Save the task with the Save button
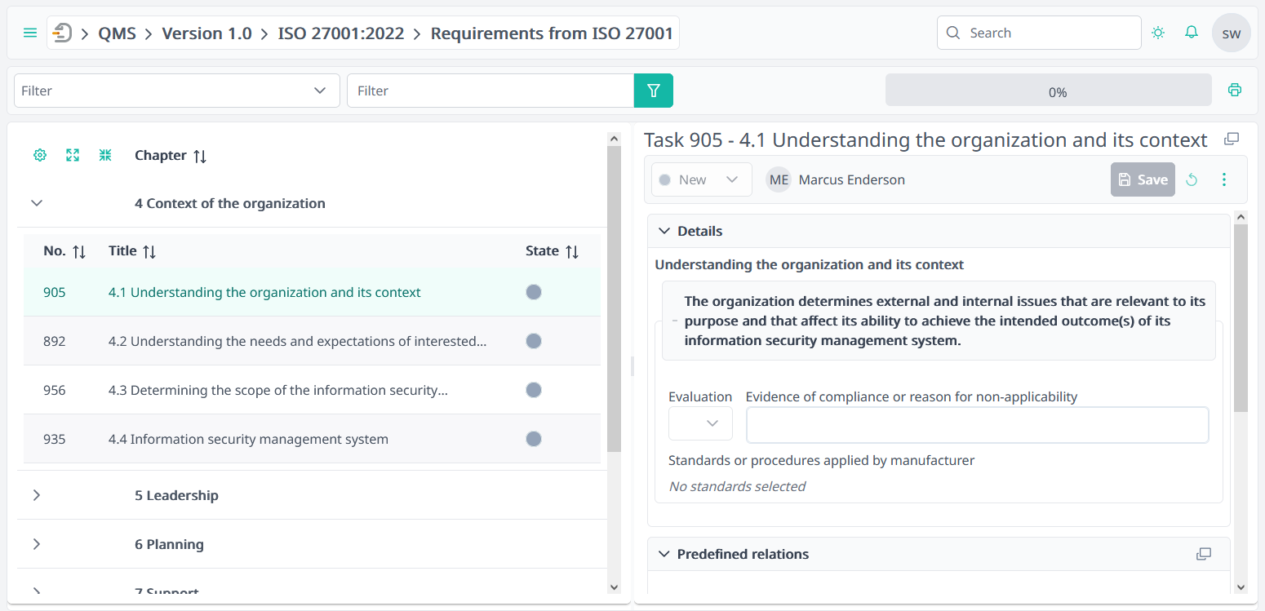1265x611 pixels. (1143, 179)
